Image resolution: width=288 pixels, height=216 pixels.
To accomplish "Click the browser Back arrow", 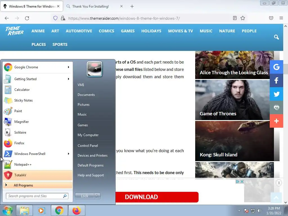I will 7,18.
